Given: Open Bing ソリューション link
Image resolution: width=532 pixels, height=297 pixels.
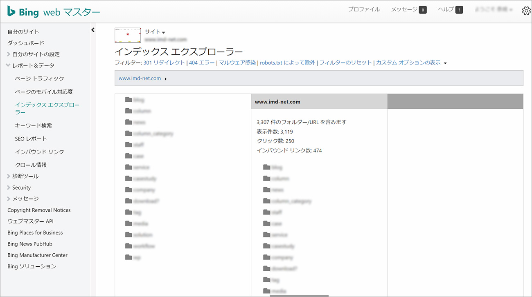Looking at the screenshot, I should click(32, 266).
